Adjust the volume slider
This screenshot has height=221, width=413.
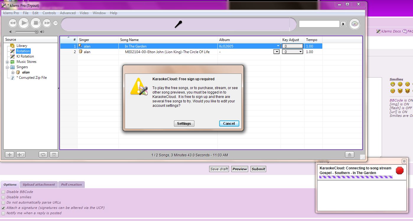coord(37,32)
